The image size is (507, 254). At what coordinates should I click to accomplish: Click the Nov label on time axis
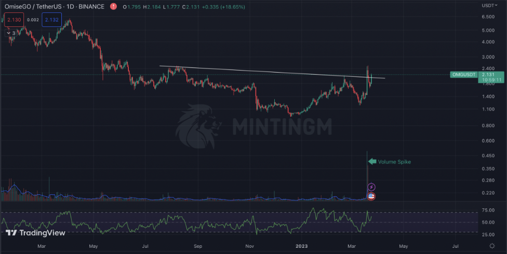point(249,246)
